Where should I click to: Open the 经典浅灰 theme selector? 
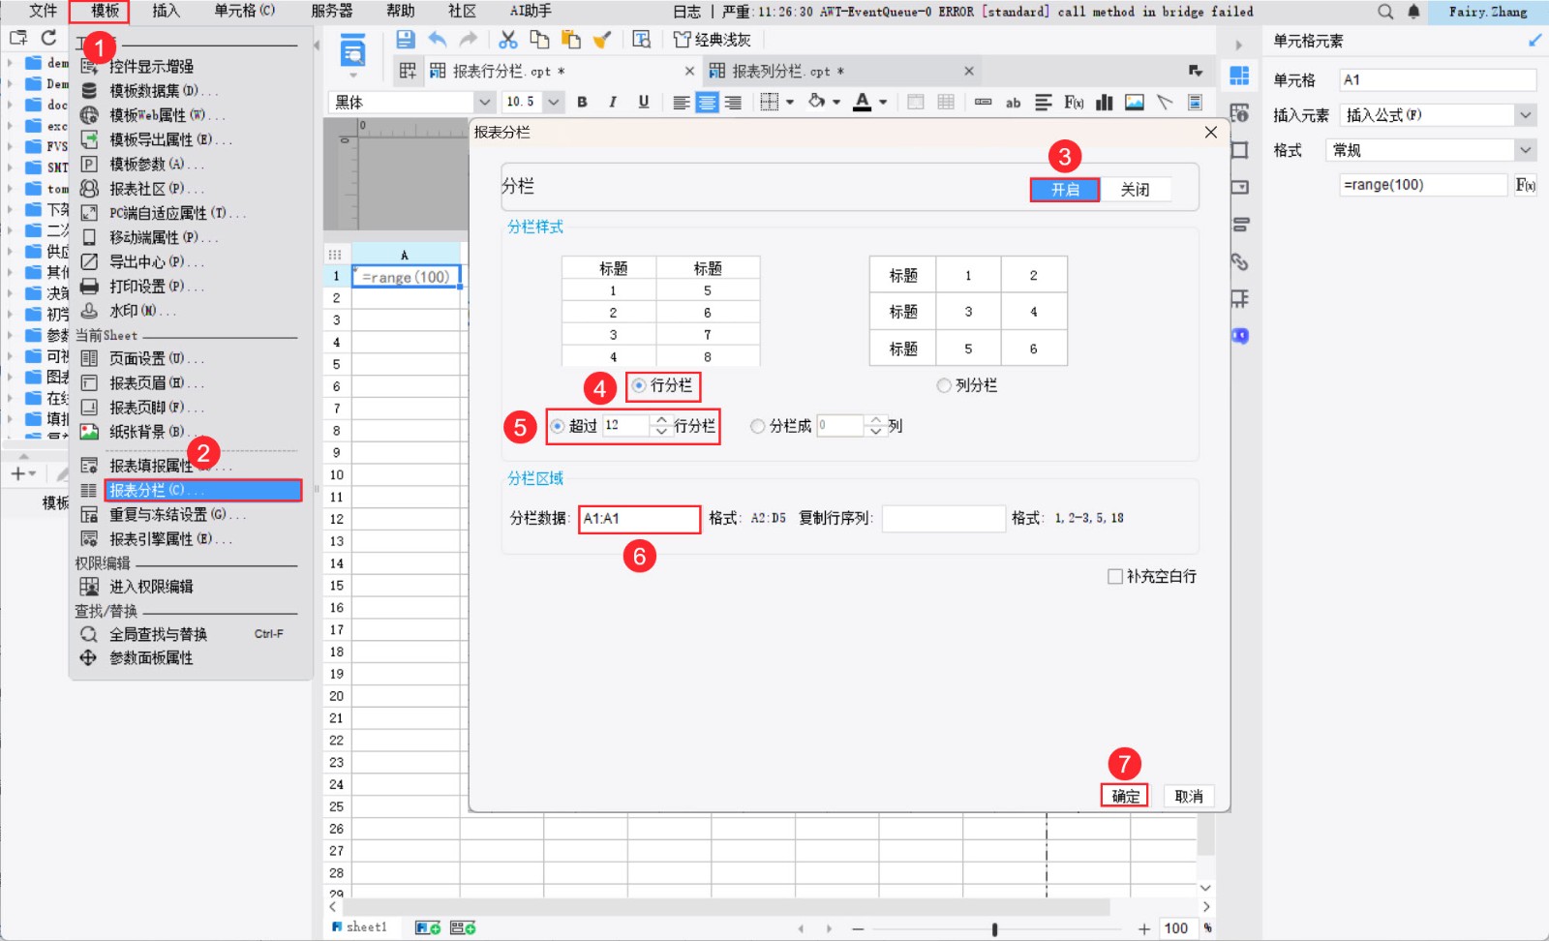[712, 40]
